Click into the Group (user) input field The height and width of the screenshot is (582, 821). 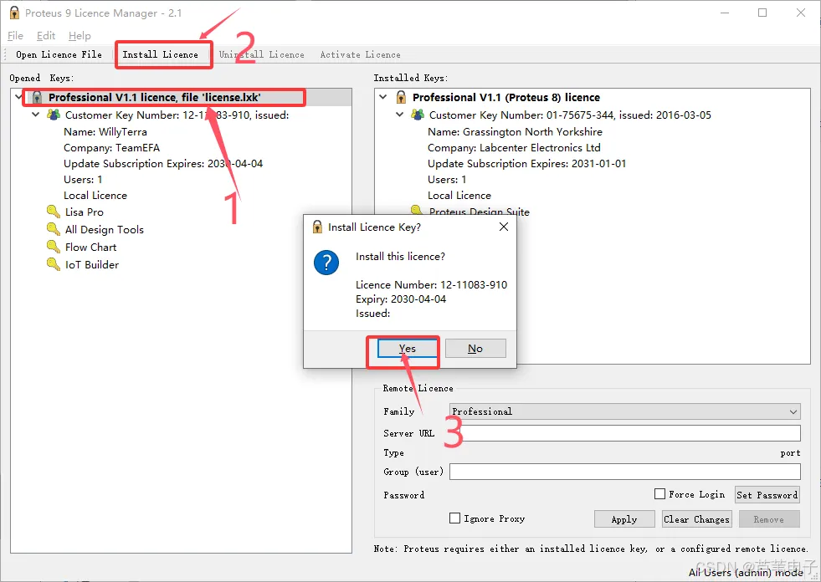pyautogui.click(x=624, y=472)
